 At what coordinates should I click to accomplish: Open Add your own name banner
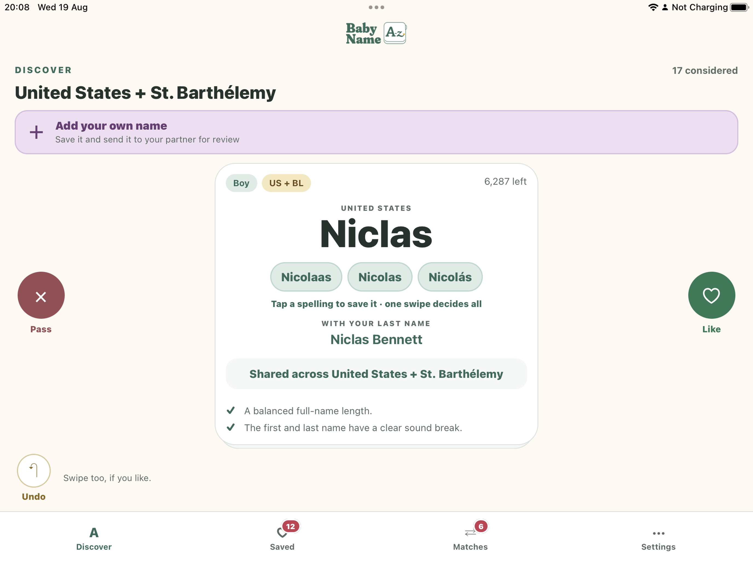pos(376,132)
